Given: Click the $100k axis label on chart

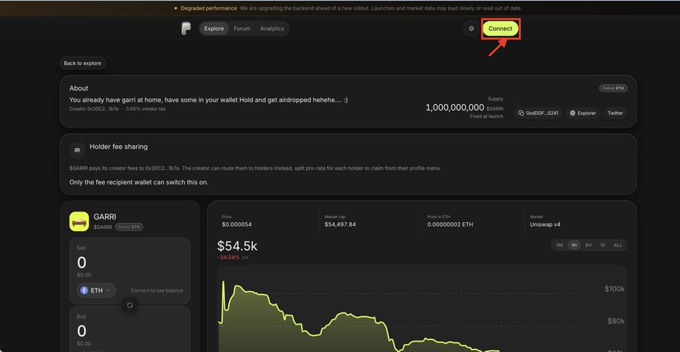Looking at the screenshot, I should coord(614,289).
